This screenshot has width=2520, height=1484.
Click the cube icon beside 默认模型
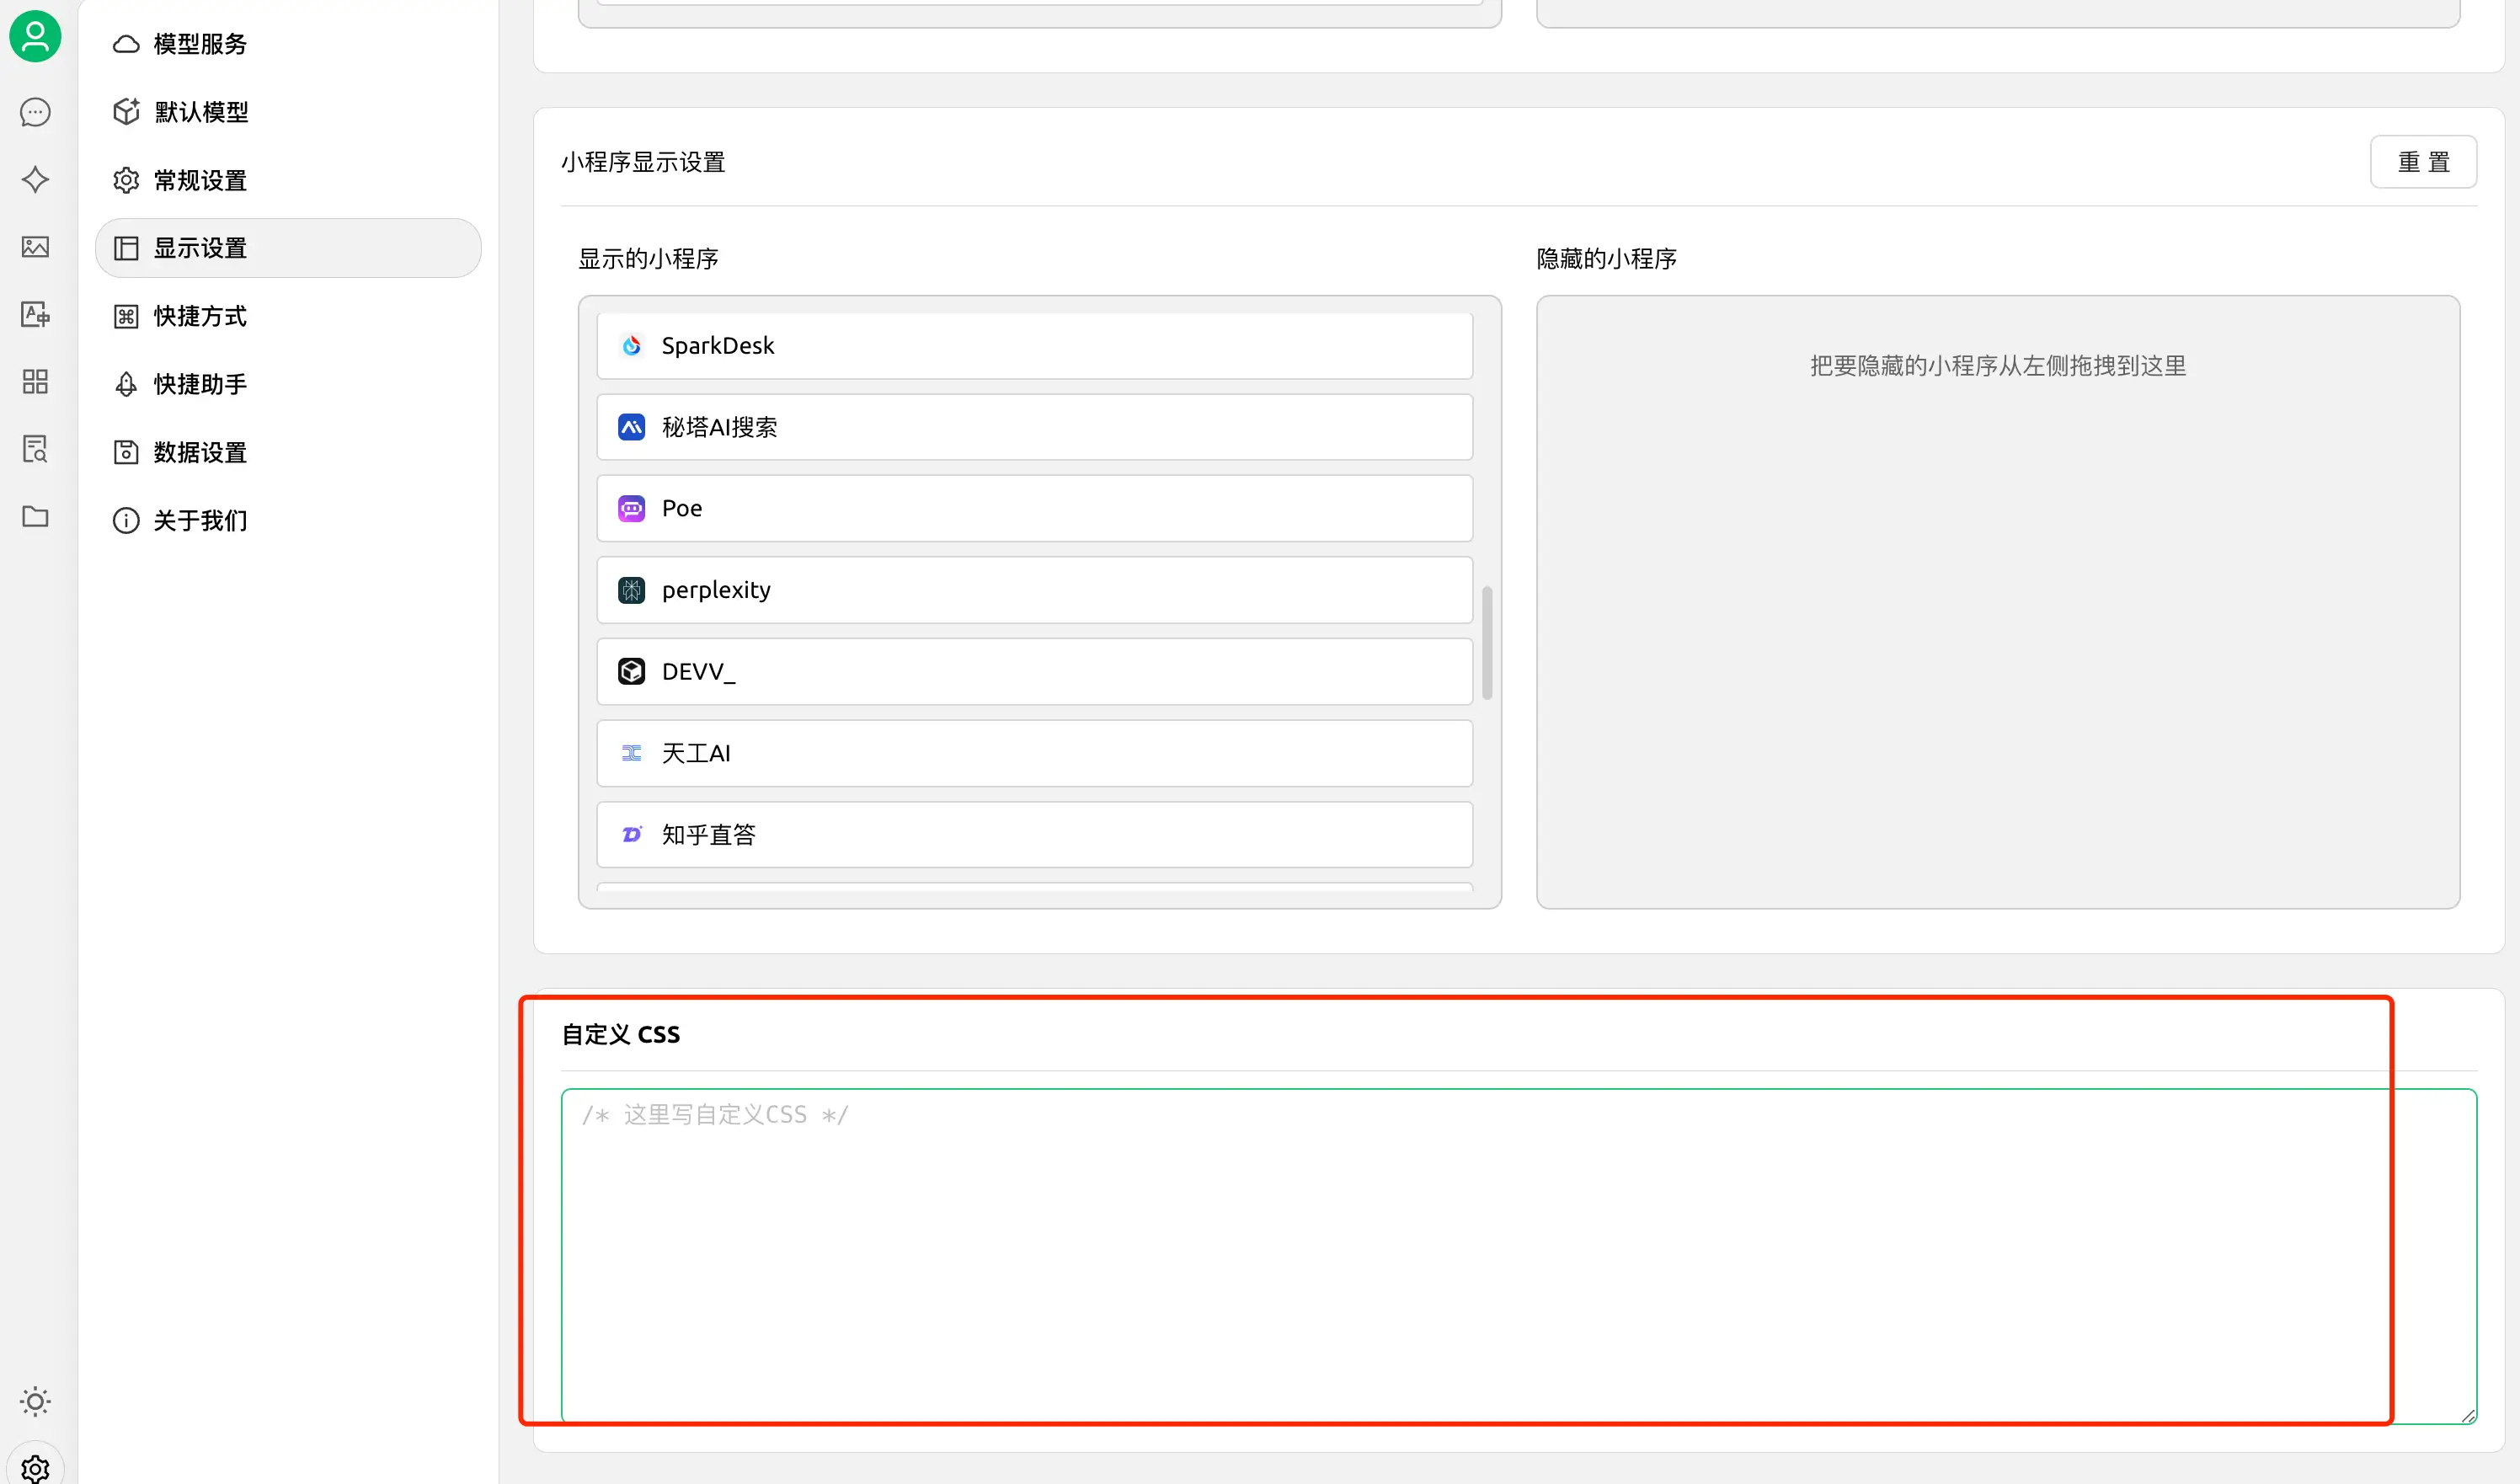(126, 112)
